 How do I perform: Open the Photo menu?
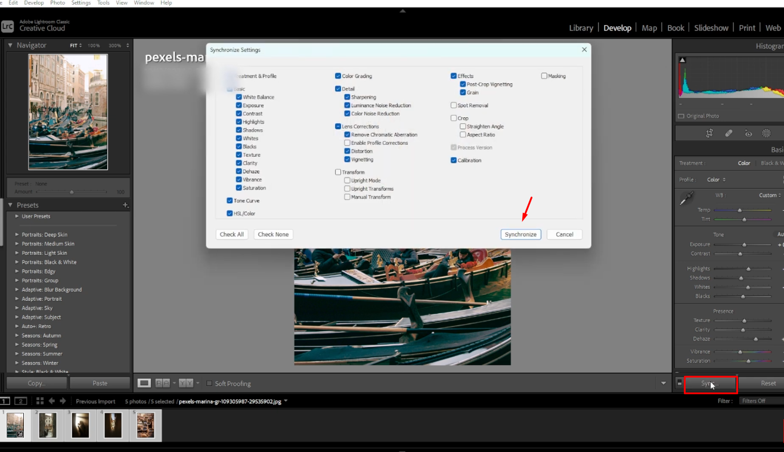click(x=57, y=2)
